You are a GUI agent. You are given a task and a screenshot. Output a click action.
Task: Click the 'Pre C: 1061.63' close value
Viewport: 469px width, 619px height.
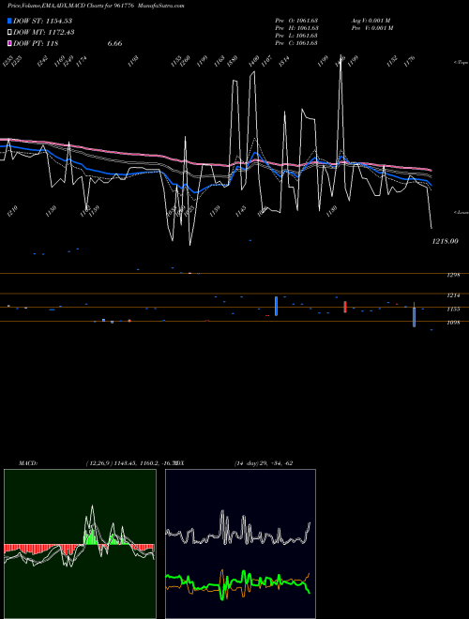coord(296,42)
